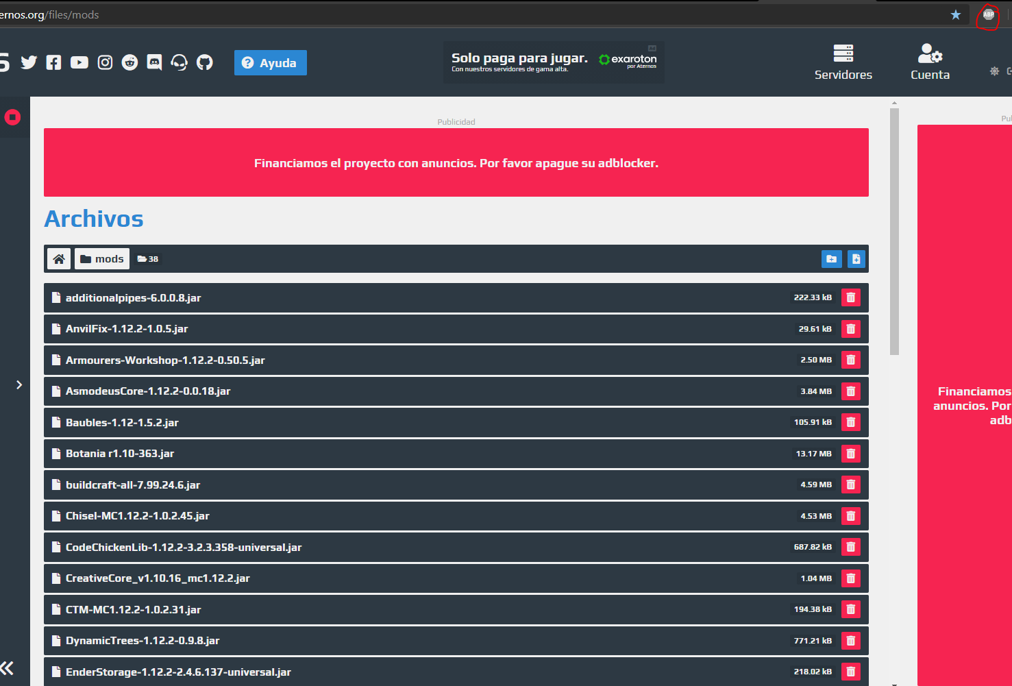Screen dimensions: 1012x686
Task: Delete Chisel-MC1.12.2-1.0.2.45.jar
Action: [x=851, y=516]
